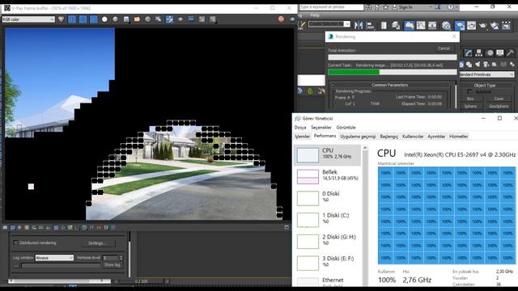Switch to alpha channel with white circle icon

(x=104, y=19)
